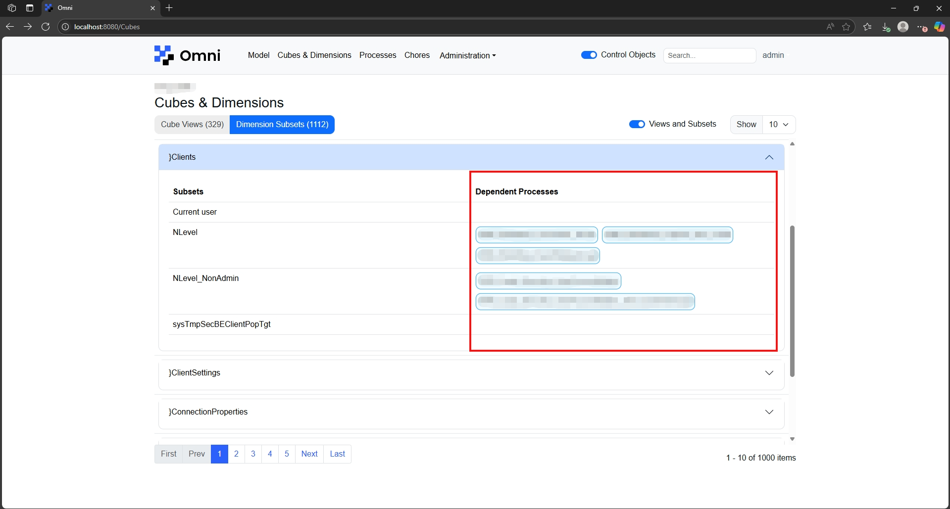The height and width of the screenshot is (509, 950).
Task: Click the list's vertical scrollbar thumb
Action: tap(792, 301)
